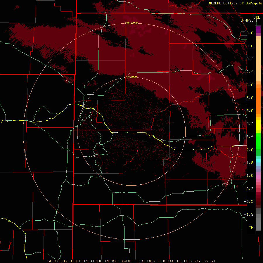Pick the purple segment of color bar
Image resolution: width=263 pixels, height=263 pixels.
(x=258, y=29)
